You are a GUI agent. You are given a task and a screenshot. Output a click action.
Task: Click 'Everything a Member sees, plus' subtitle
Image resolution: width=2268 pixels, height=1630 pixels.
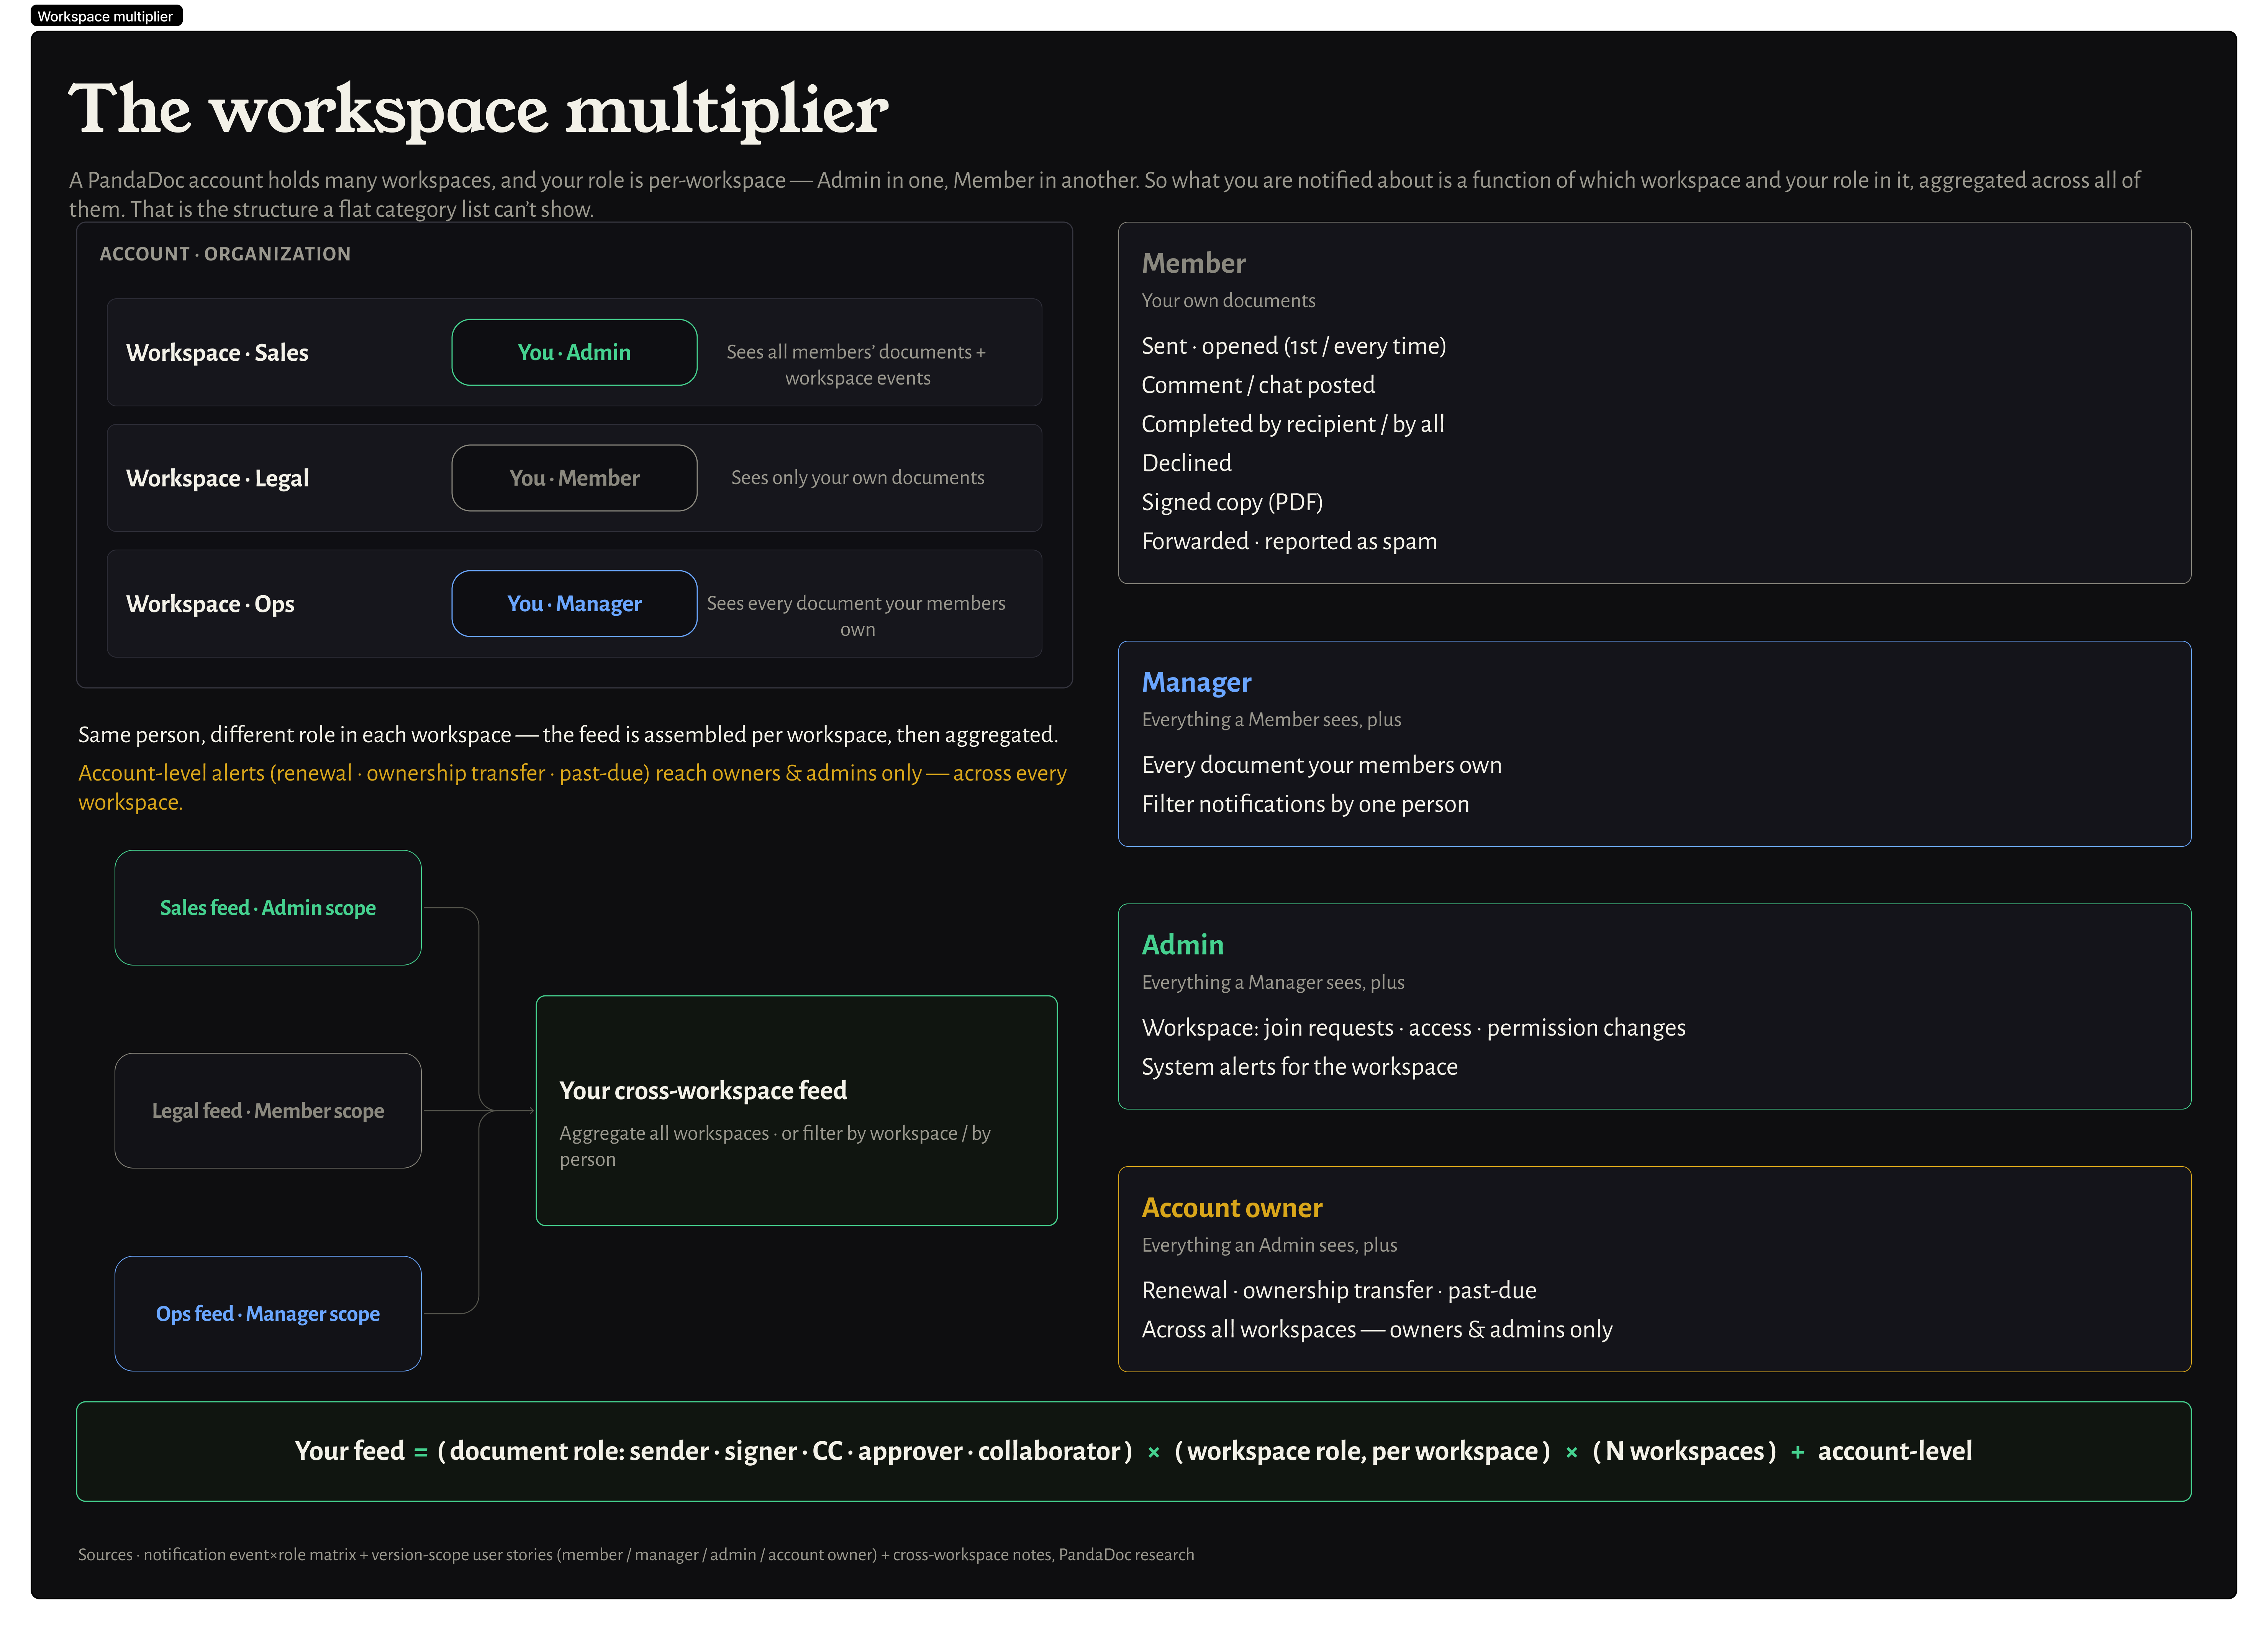pos(1272,720)
